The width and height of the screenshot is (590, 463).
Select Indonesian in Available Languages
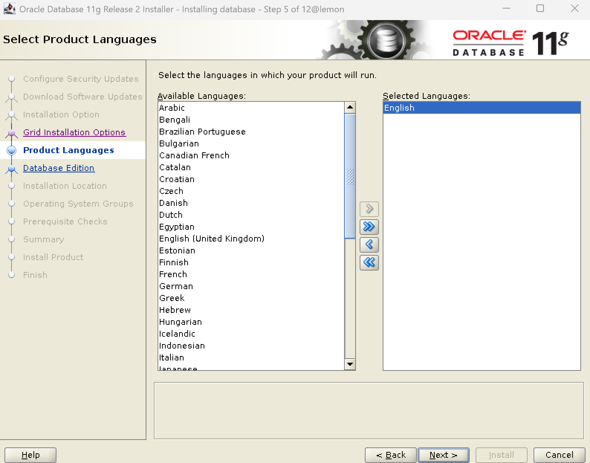tap(251, 346)
